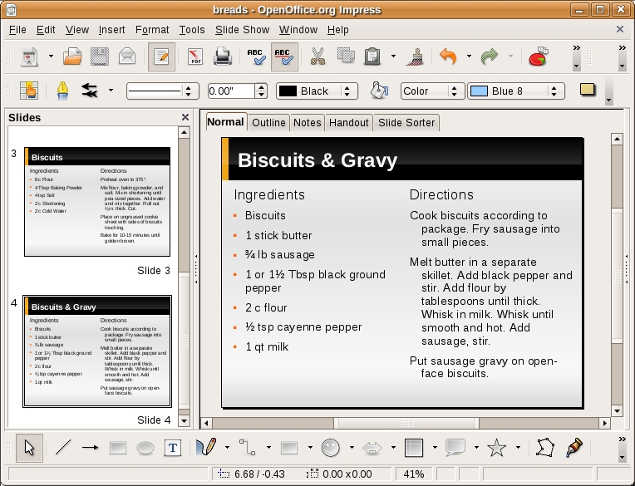Click the Cut scissors icon
The width and height of the screenshot is (635, 486).
(317, 57)
